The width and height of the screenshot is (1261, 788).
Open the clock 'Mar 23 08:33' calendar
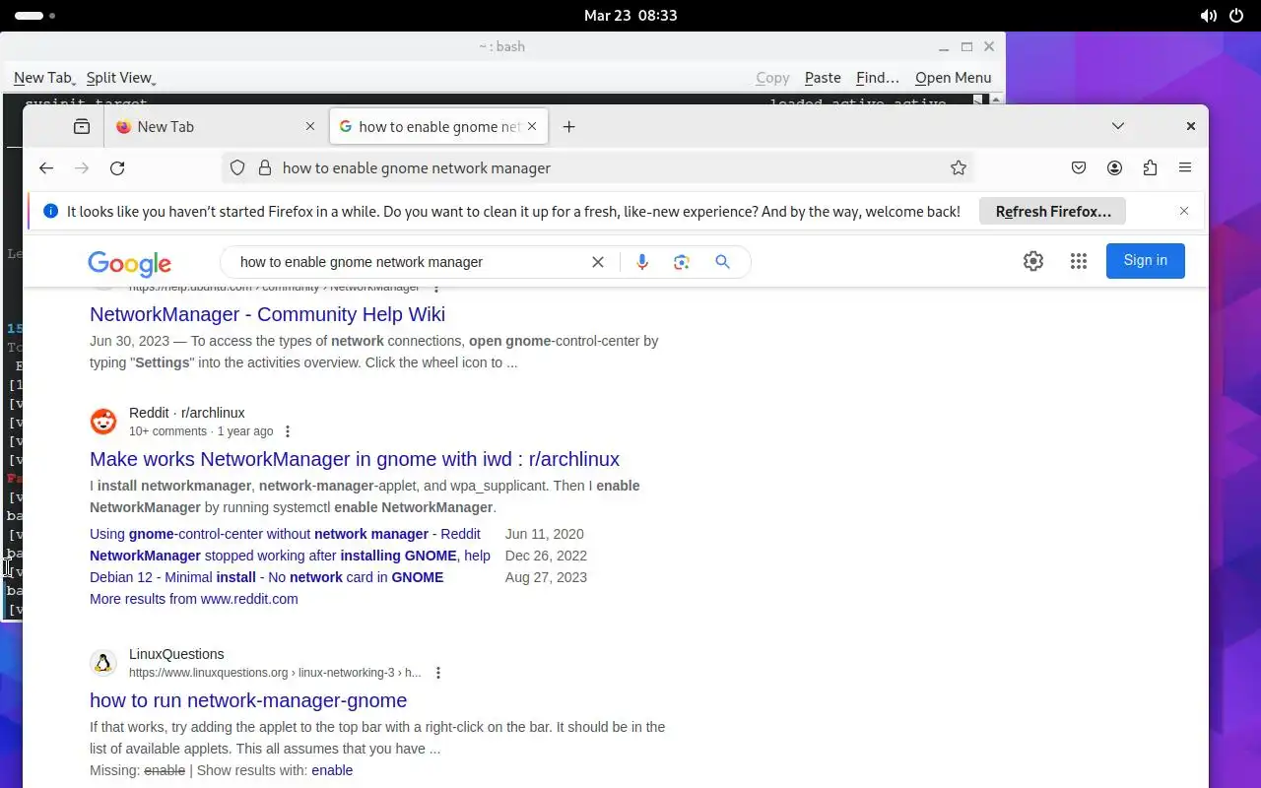pyautogui.click(x=630, y=16)
